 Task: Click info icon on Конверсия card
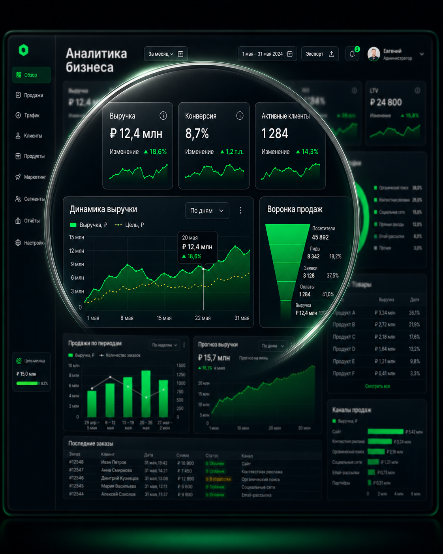click(x=240, y=115)
